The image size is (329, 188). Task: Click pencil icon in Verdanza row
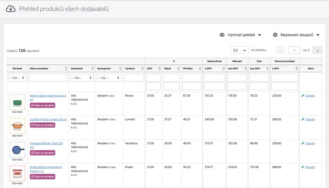click(x=303, y=143)
